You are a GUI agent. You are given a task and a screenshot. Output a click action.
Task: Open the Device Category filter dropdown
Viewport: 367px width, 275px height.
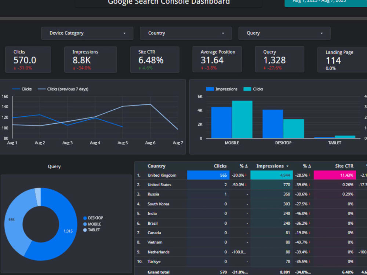point(87,33)
